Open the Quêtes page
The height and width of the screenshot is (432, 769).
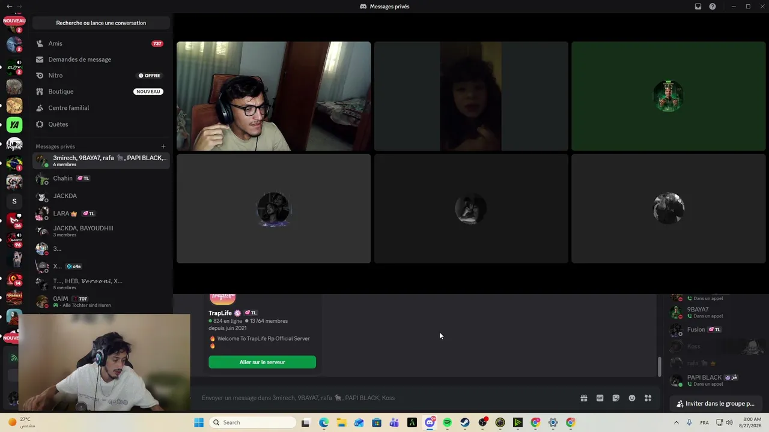[x=100, y=124]
